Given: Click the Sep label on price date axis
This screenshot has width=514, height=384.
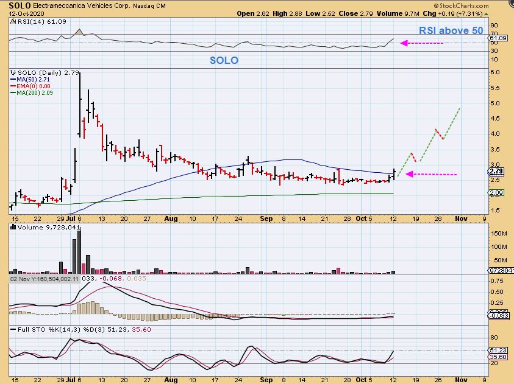Looking at the screenshot, I should 266,218.
